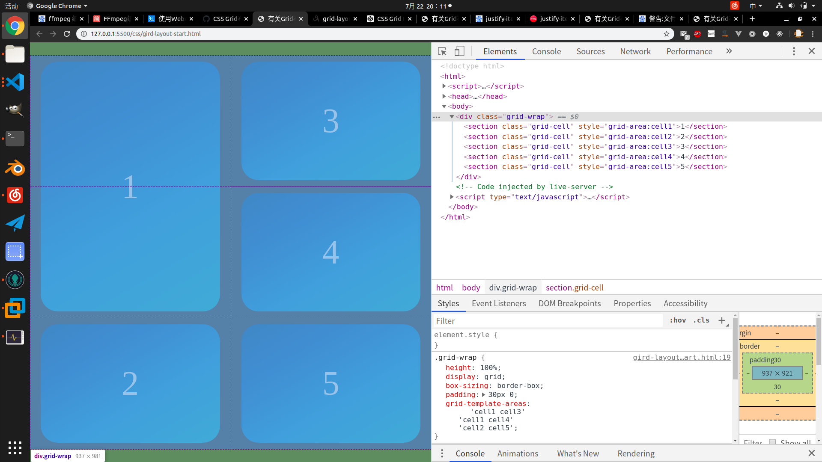Screen dimensions: 822x462
Task: Open Telegram from dock
Action: click(x=15, y=223)
